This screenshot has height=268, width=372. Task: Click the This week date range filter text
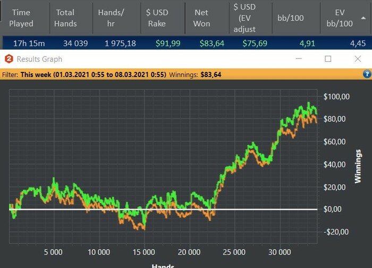pyautogui.click(x=94, y=74)
